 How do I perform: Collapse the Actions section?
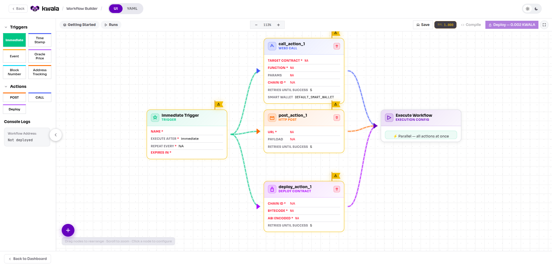point(6,86)
